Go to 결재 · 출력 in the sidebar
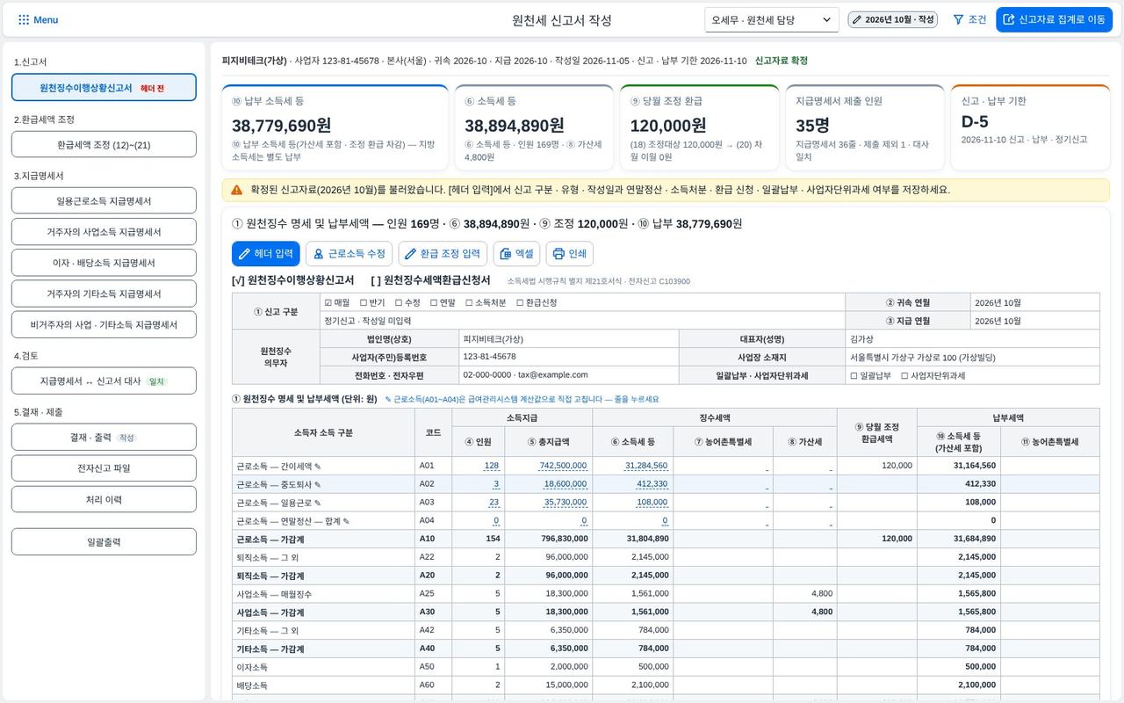The height and width of the screenshot is (703, 1124). (x=104, y=437)
